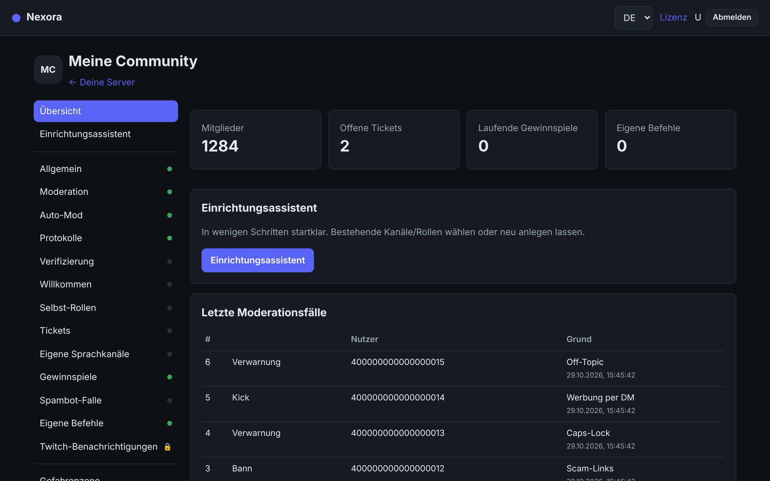Open the Verifizierung section

coord(106,262)
